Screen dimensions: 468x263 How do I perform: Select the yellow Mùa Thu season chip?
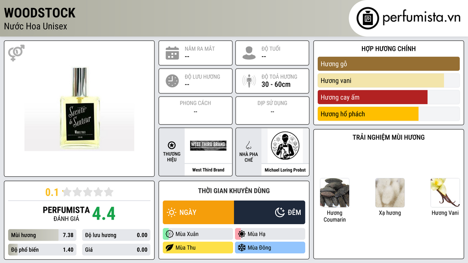click(x=198, y=247)
